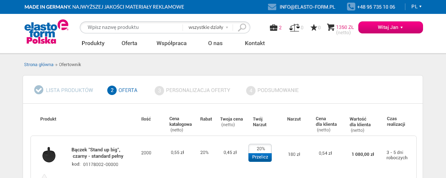Screen dimensions: 446x178
Task: Click the Elasto Form Polska logo
Action: point(46,32)
